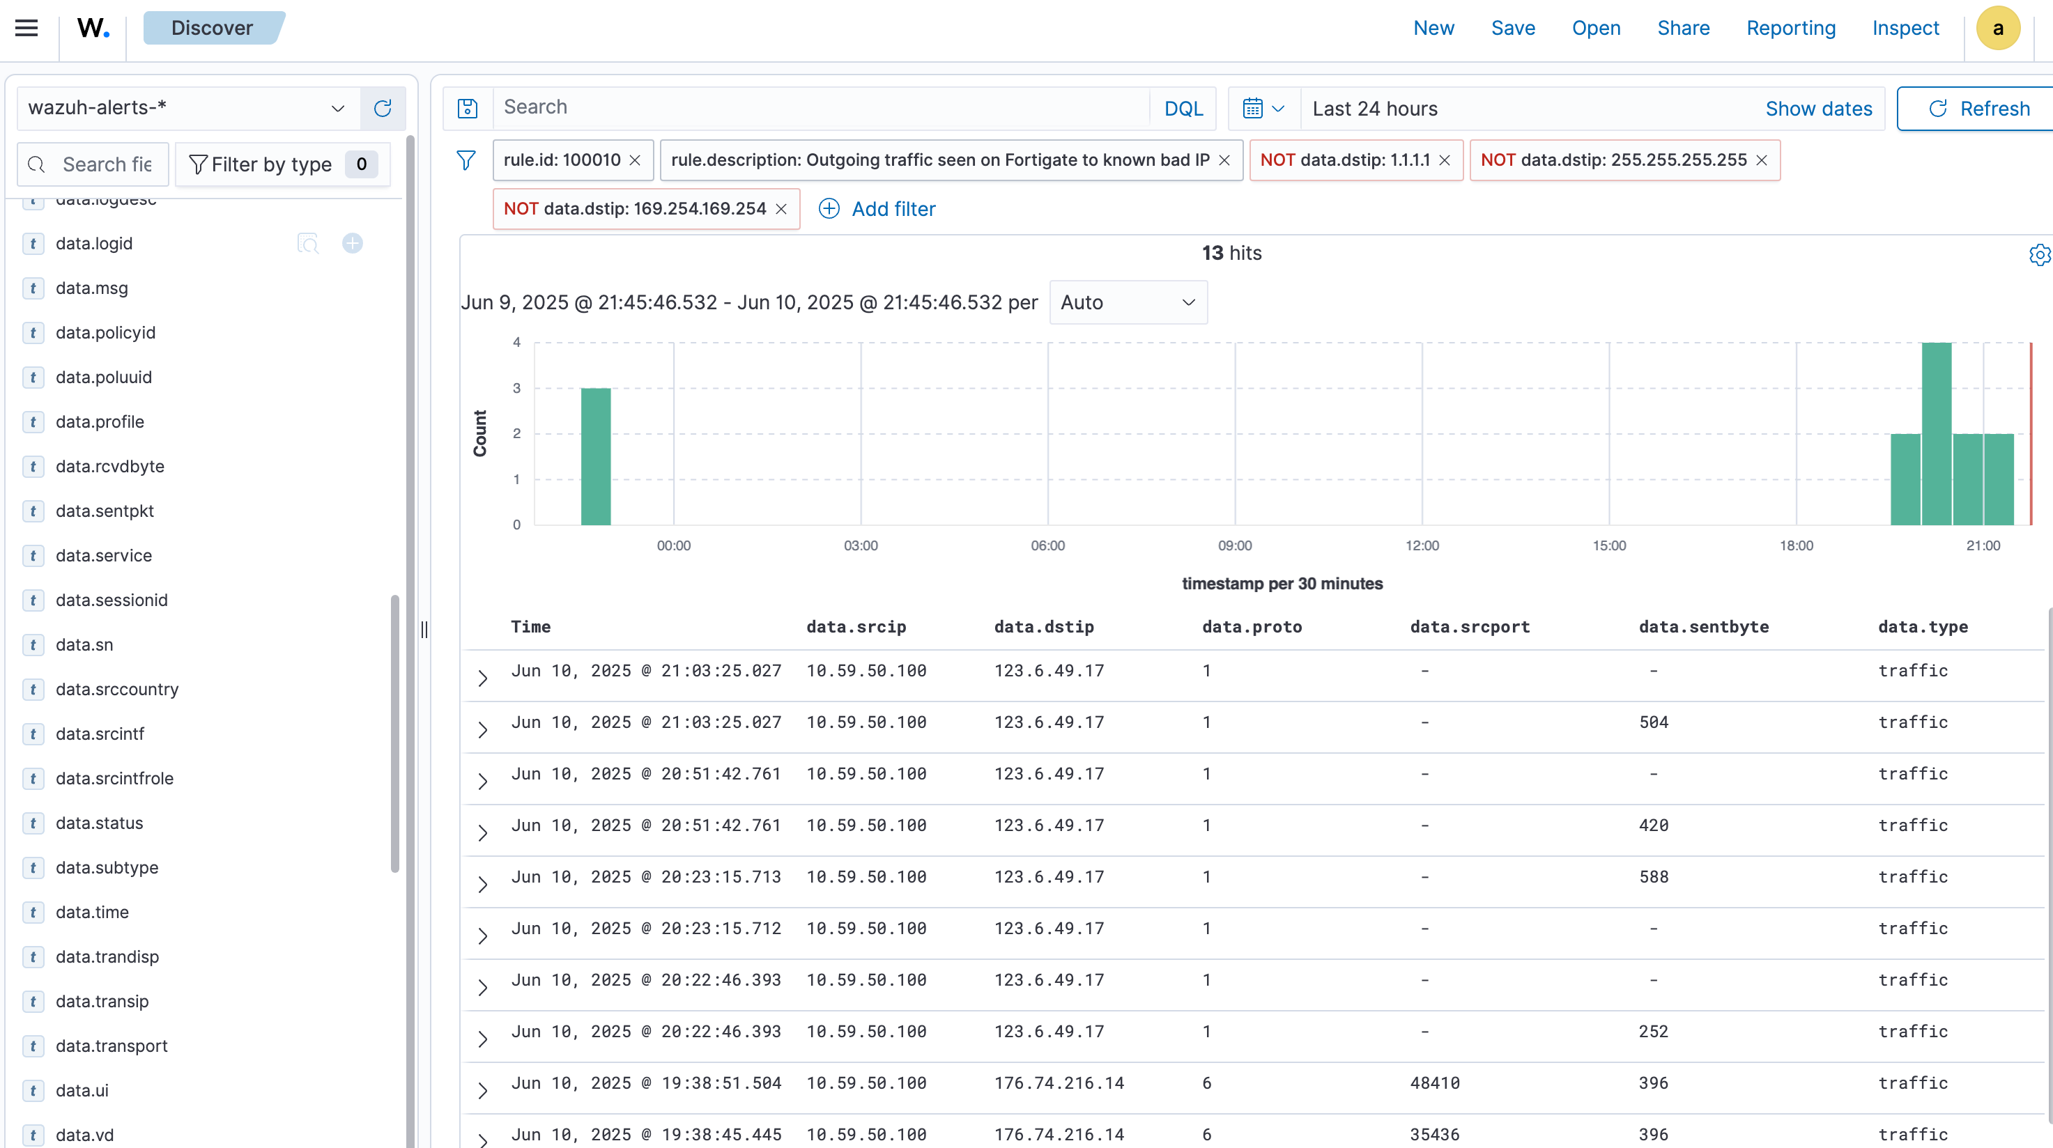Expand the first 21:03:25.027 row
This screenshot has width=2053, height=1148.
pos(482,678)
